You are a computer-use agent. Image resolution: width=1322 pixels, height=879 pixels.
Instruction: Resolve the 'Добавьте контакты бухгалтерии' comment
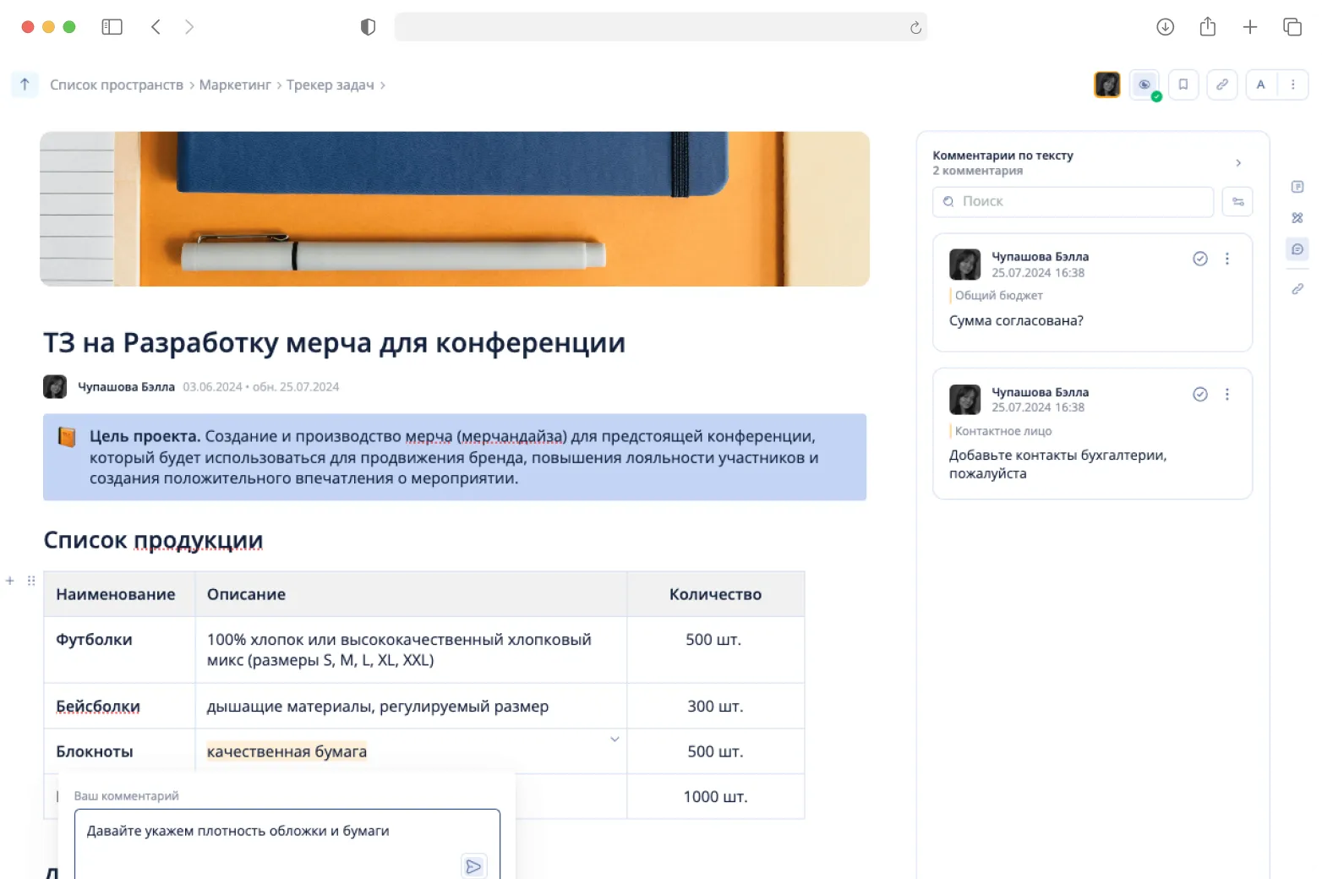tap(1200, 394)
